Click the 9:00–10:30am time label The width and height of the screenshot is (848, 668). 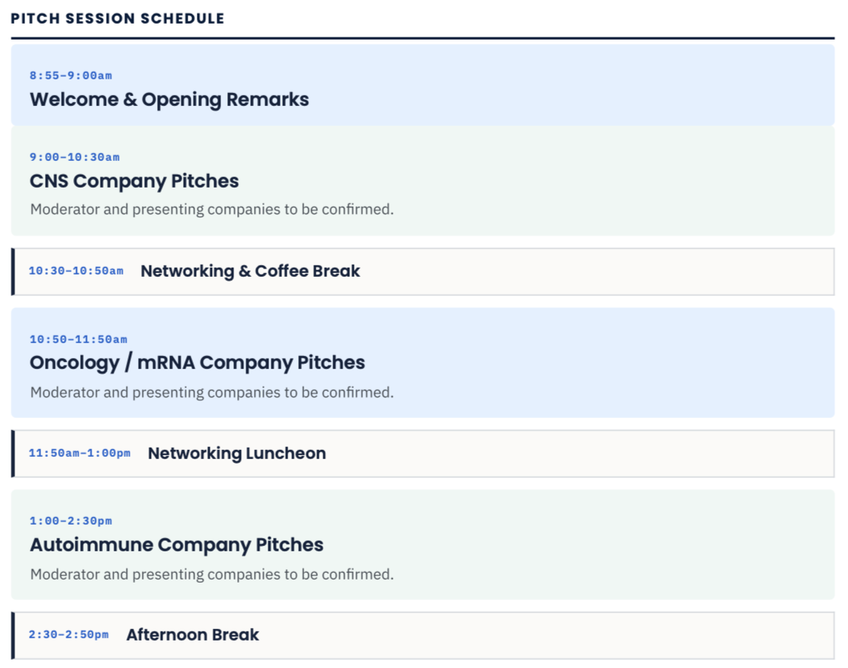(75, 157)
